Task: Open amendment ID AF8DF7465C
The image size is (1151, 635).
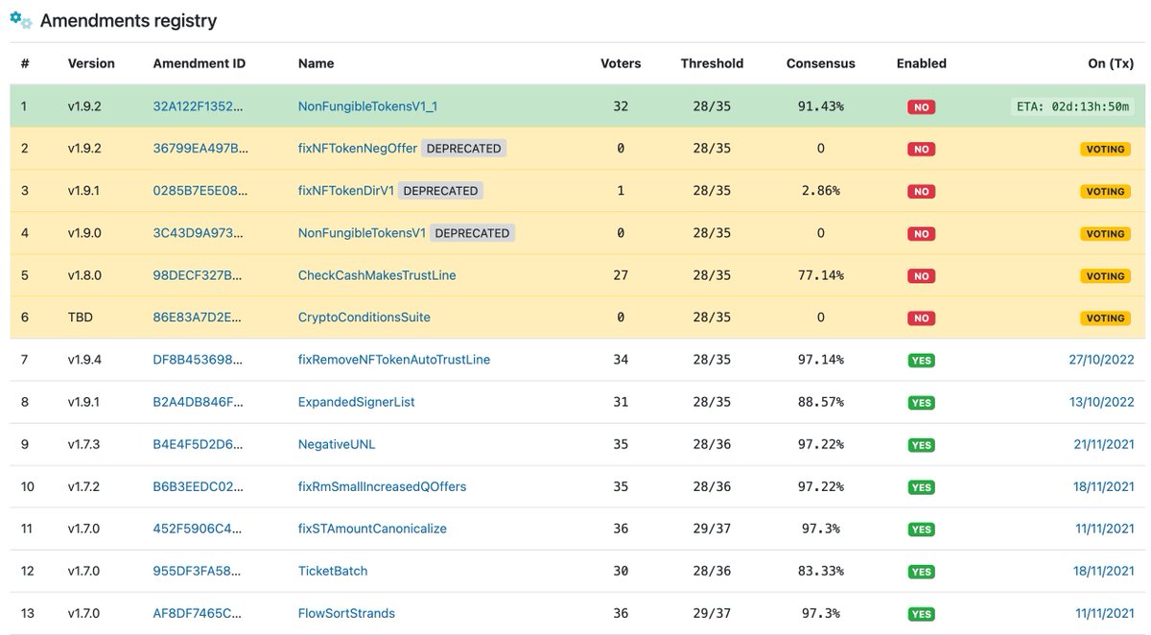Action: [199, 613]
